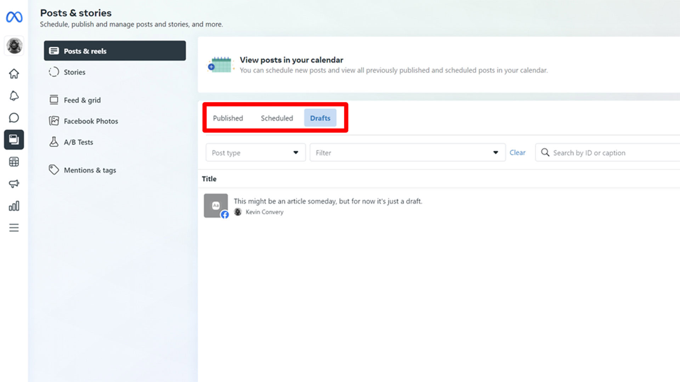680x382 pixels.
Task: Switch to the Published tab
Action: coord(228,118)
